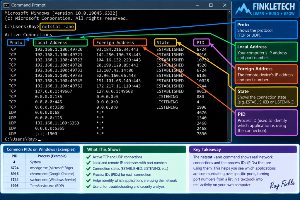Select UDP address [::]:1900
The image size is (300, 200).
pos(46,134)
